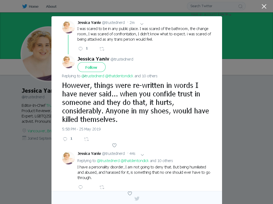Open the @thatdentondick mention link in main tweet
The image size is (273, 204).
tap(119, 76)
